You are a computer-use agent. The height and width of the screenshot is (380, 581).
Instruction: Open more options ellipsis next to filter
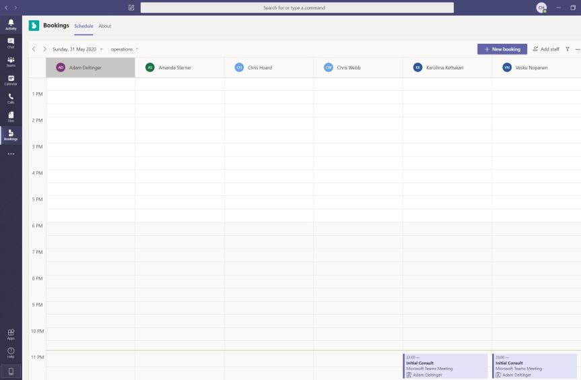[577, 49]
